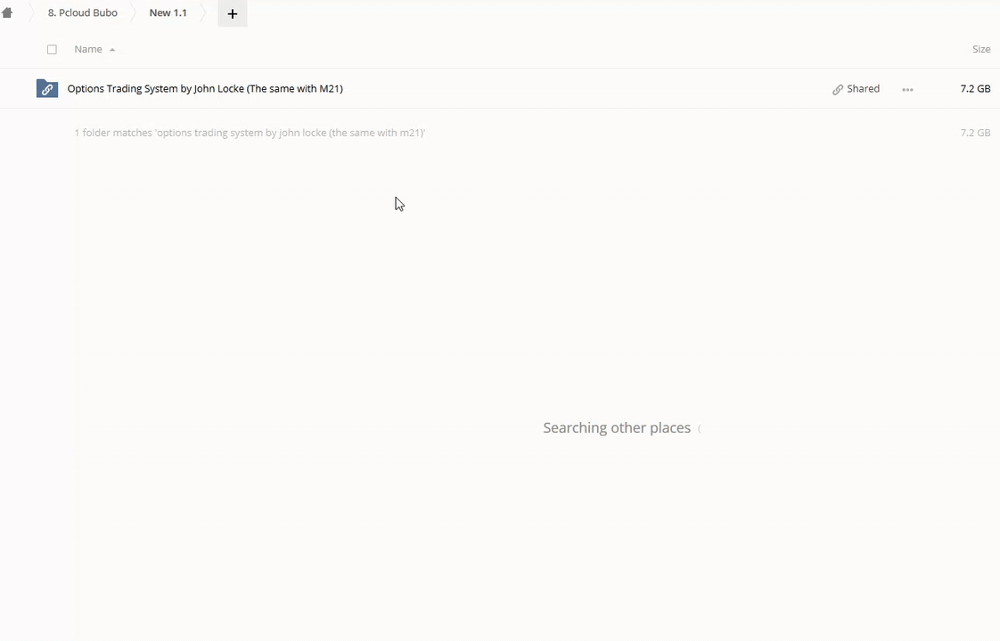Select the 'New 1.1' breadcrumb

168,13
